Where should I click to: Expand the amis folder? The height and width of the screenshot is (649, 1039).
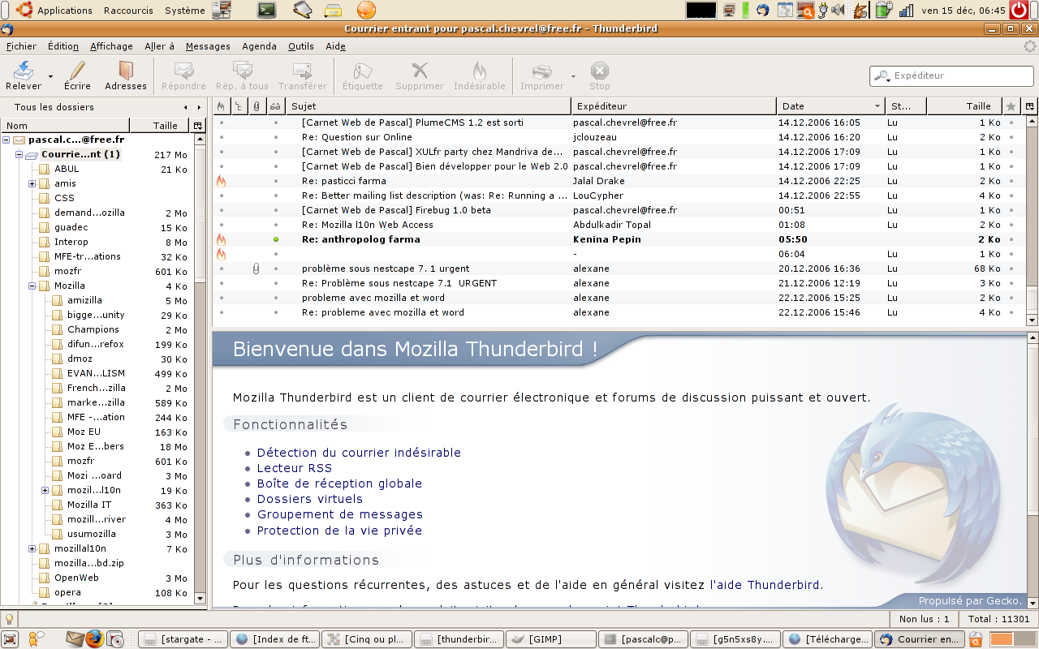(32, 183)
